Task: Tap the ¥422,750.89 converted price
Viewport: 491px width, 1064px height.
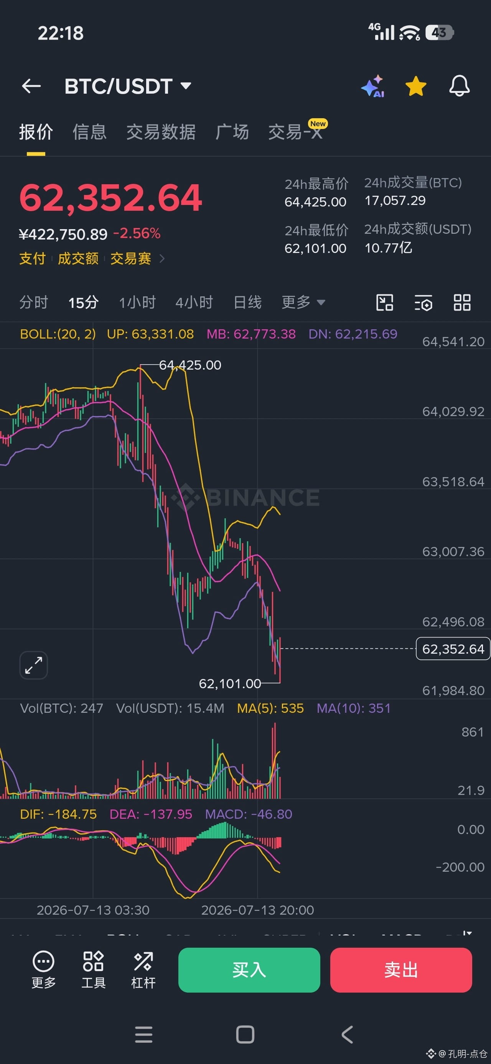Action: [63, 234]
